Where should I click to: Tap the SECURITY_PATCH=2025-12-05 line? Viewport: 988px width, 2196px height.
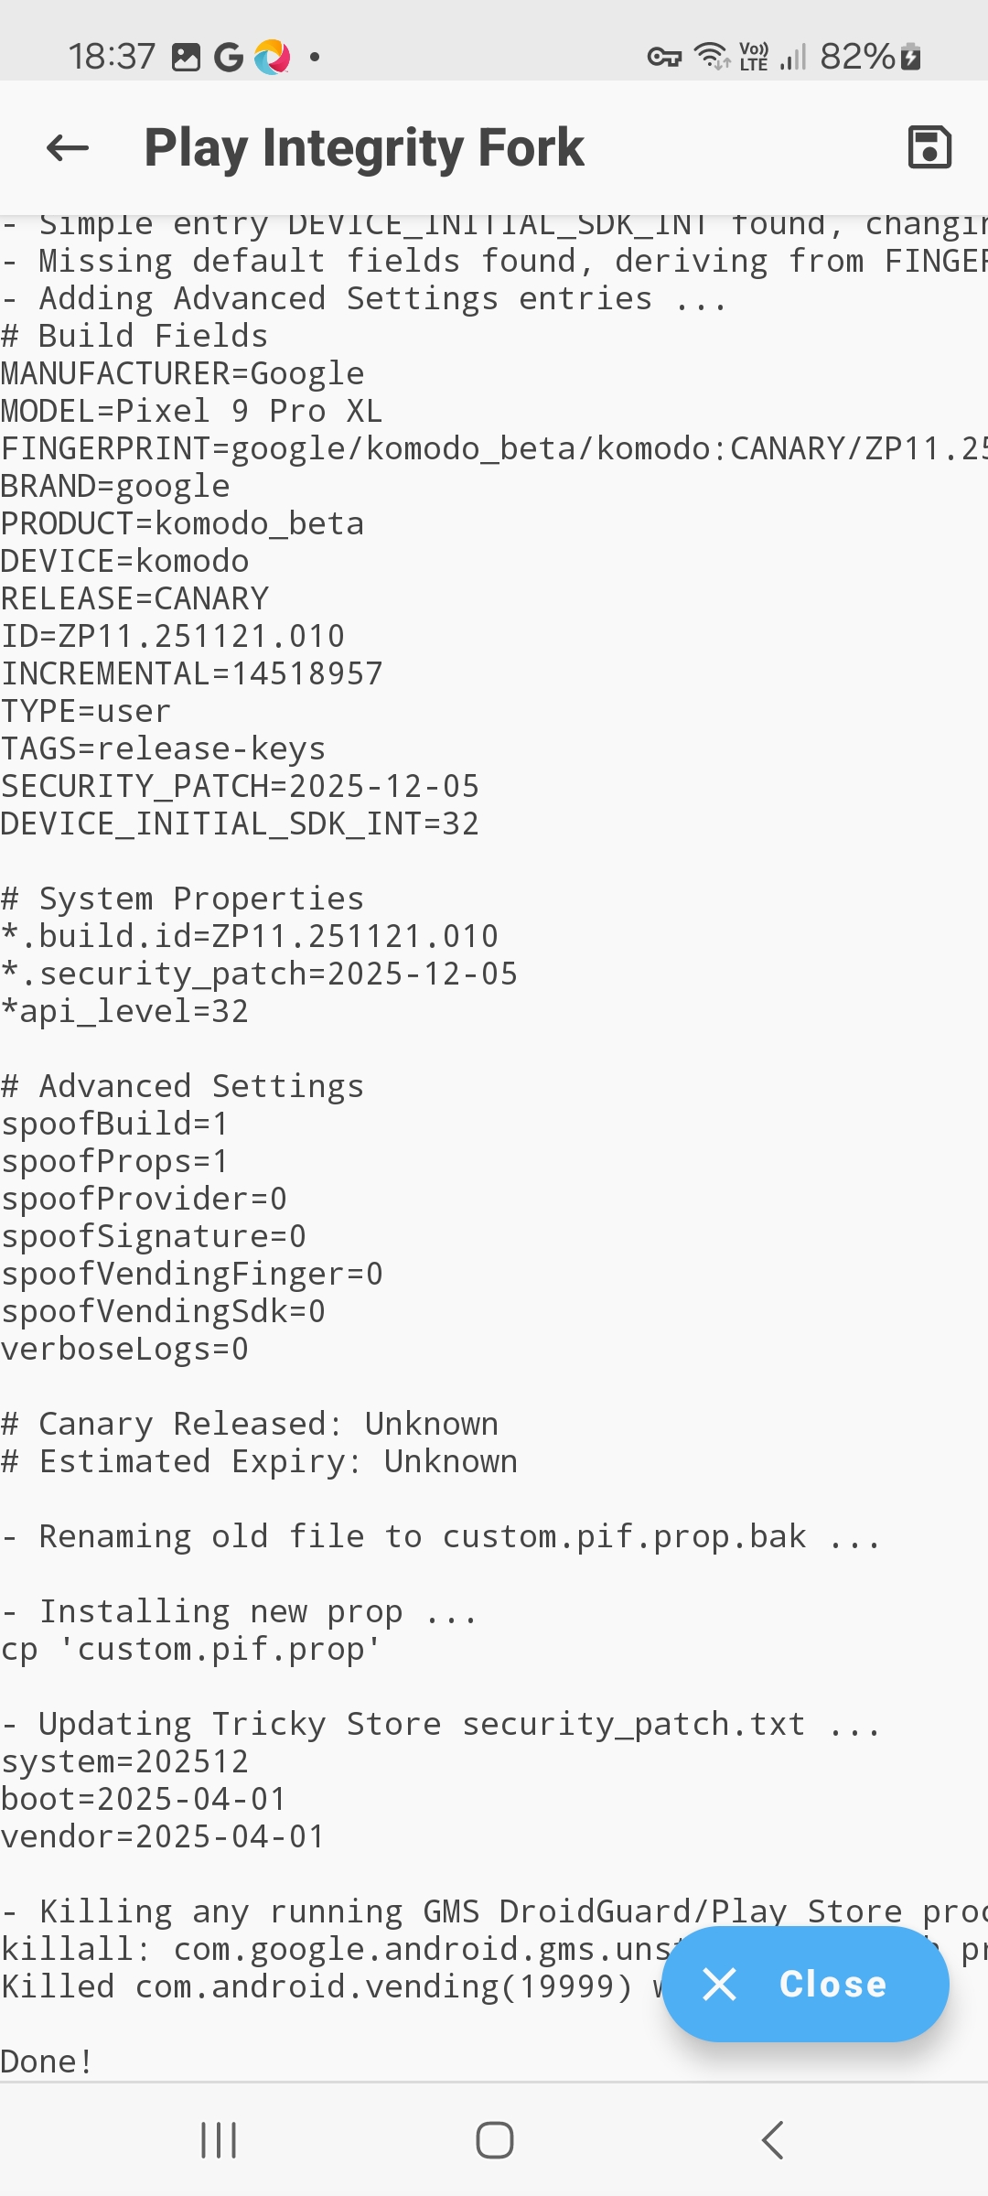[x=240, y=786]
